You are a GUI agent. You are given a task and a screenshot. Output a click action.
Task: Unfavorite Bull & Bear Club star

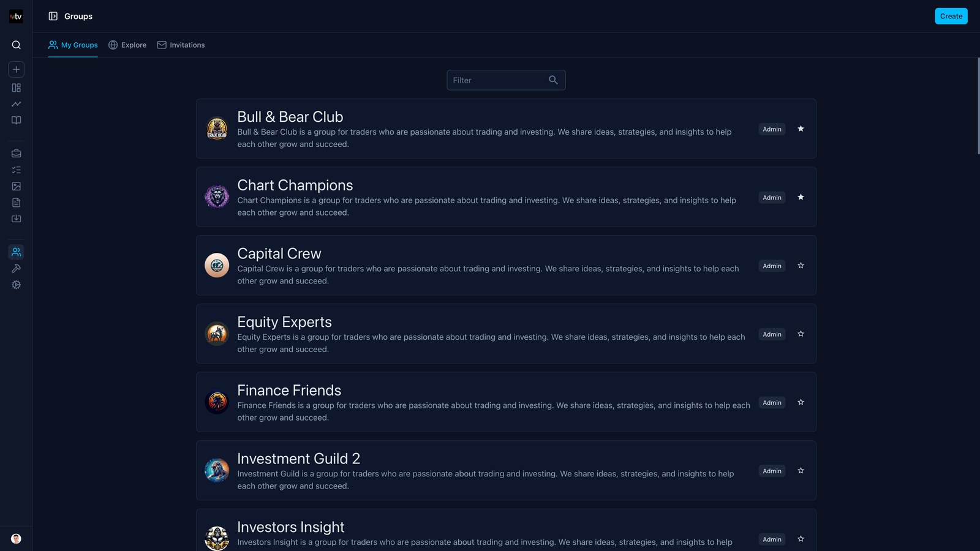click(801, 129)
